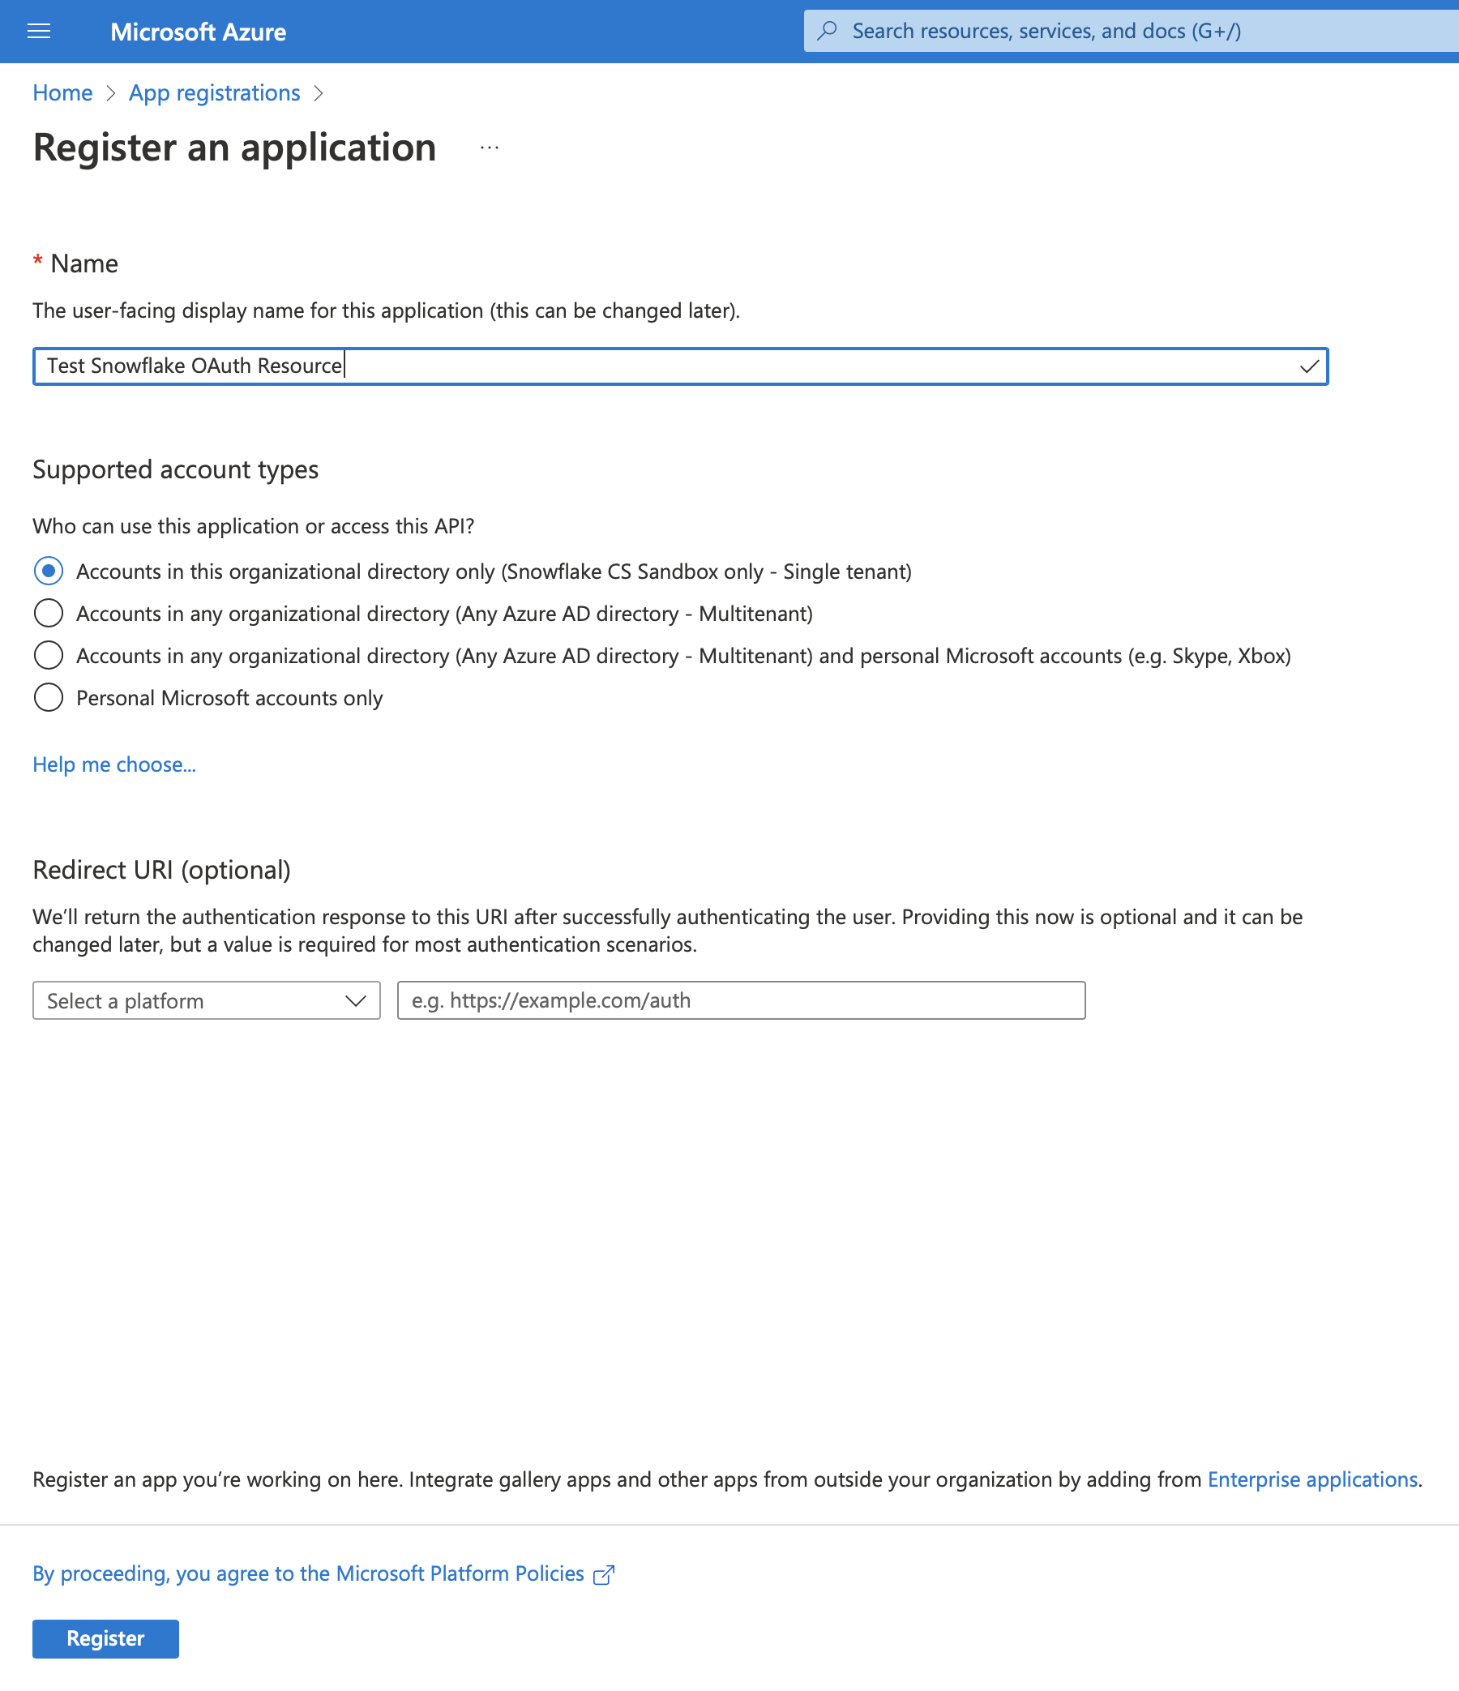Click the checkmark in Name field

(x=1309, y=366)
